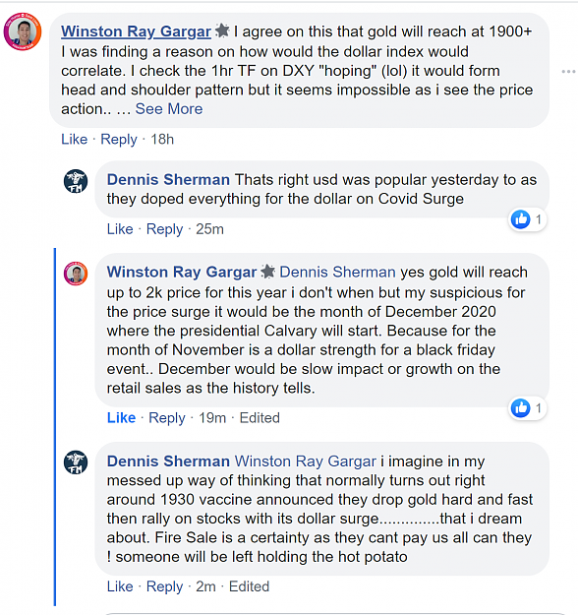
Task: View the thumbs-up reaction on December 2020 reply
Action: [527, 408]
